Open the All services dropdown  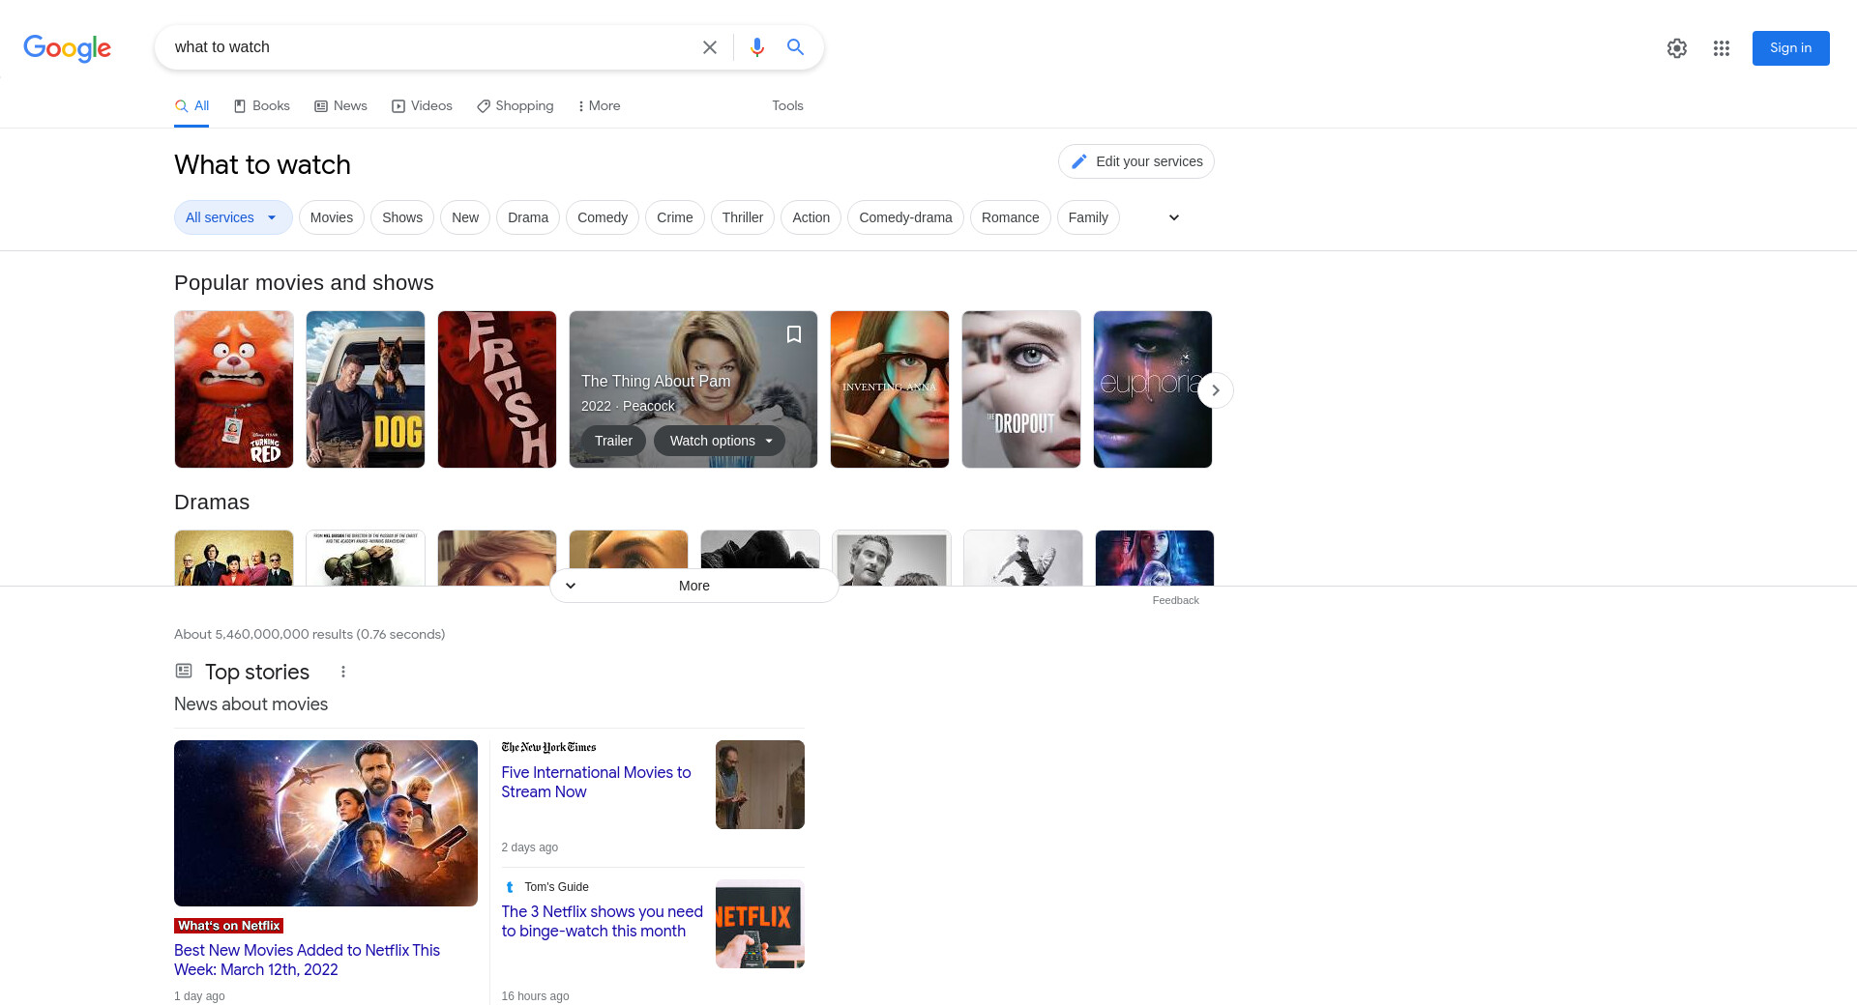232,217
